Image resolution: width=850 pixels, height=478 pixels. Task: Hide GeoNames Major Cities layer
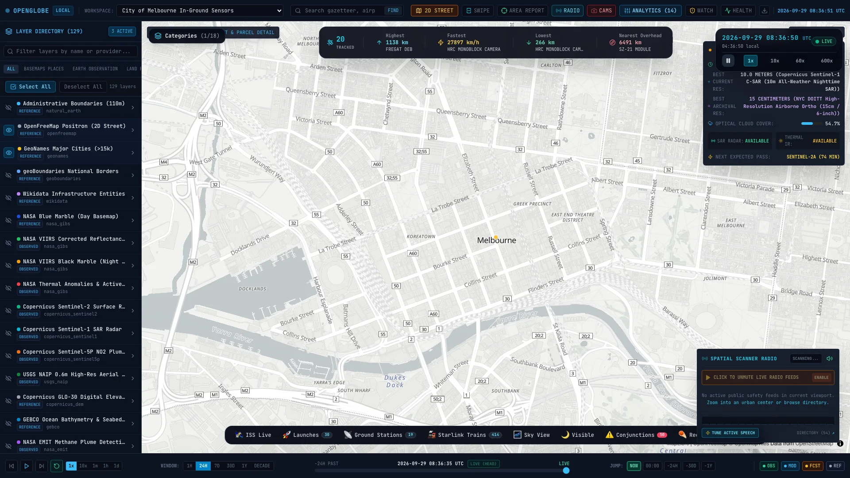[8, 153]
